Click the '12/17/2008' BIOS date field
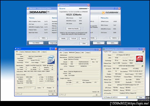Viewport: 150px width, 106px height. pyautogui.click(x=83, y=75)
